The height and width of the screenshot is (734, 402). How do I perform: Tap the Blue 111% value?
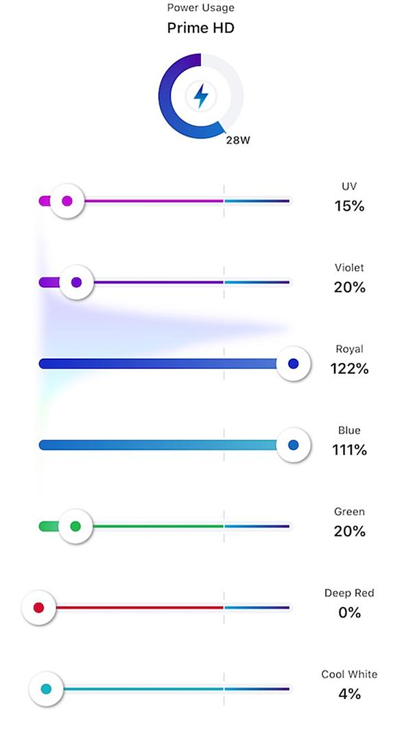(350, 450)
